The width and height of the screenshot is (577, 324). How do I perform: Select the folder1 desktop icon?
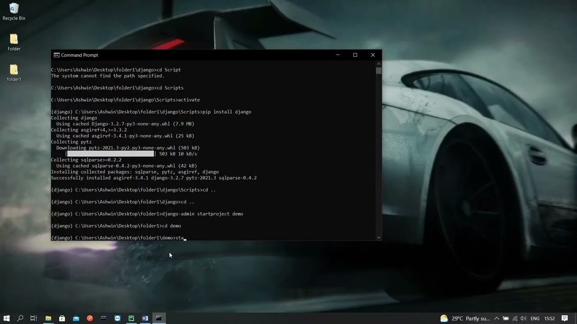coord(14,73)
